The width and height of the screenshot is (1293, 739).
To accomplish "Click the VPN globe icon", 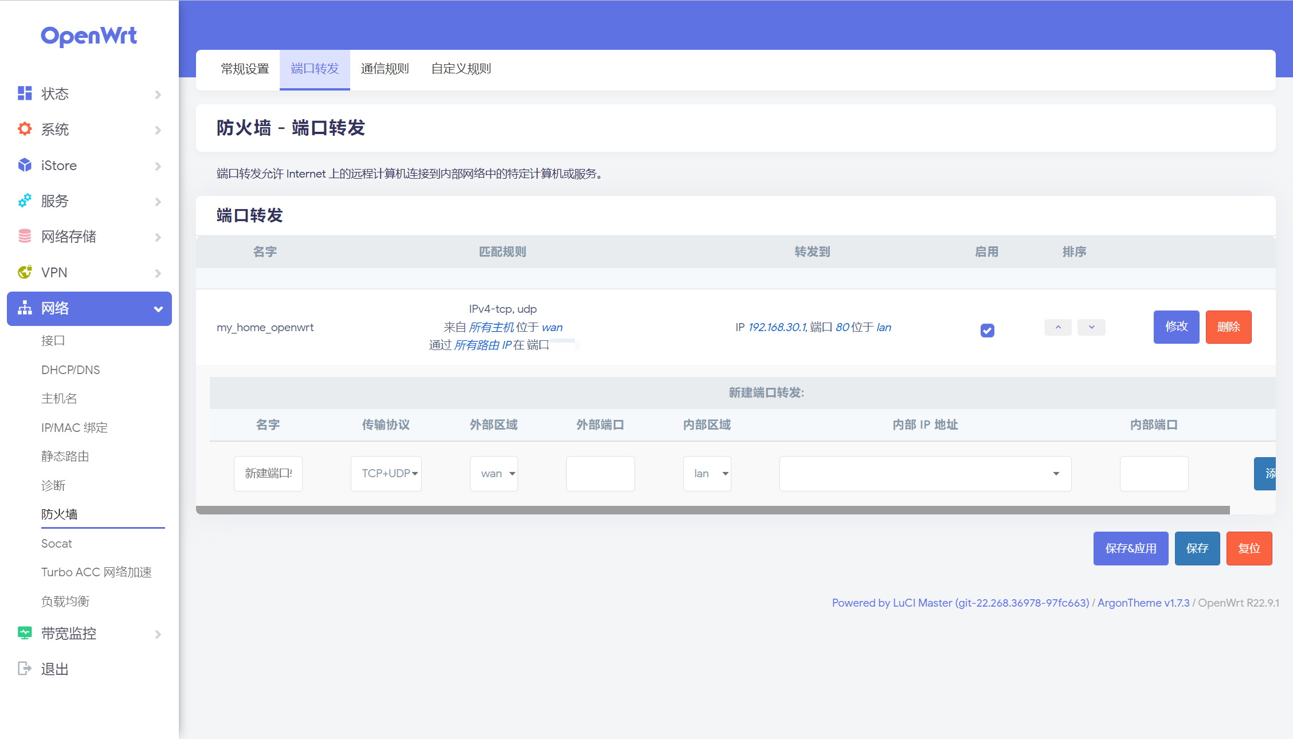I will tap(25, 272).
